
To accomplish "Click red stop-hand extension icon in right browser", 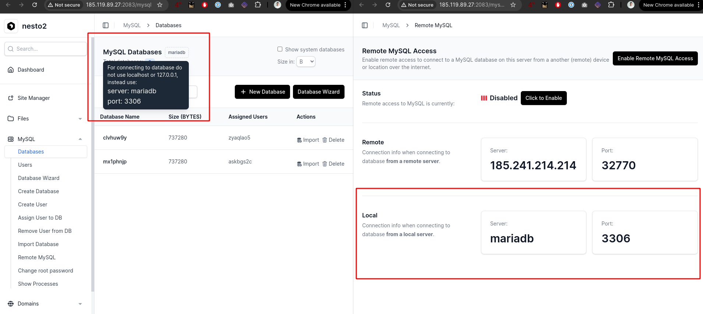I will pyautogui.click(x=558, y=5).
